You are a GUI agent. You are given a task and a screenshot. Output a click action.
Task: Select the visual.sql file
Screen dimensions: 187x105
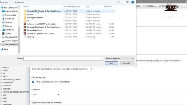pos(69,37)
